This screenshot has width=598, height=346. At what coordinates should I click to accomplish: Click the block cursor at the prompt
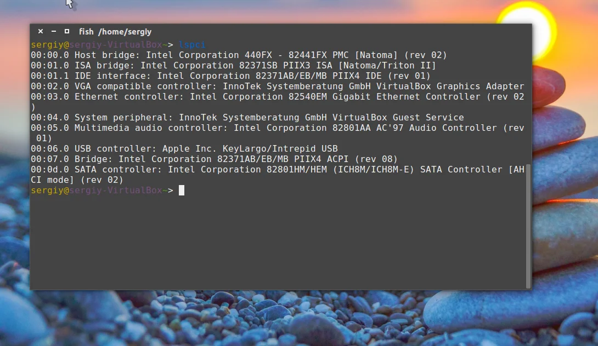(182, 191)
